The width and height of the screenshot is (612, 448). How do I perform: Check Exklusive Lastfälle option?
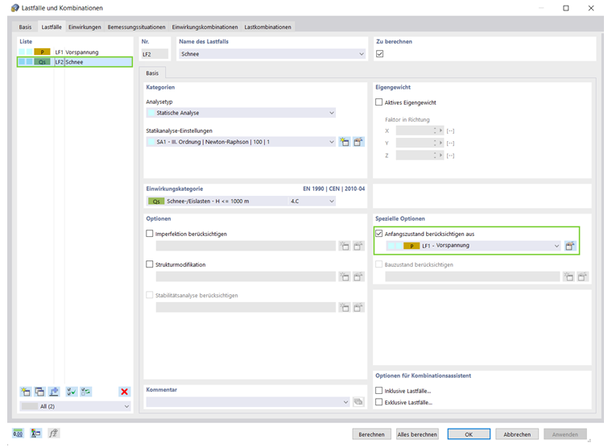(x=379, y=402)
